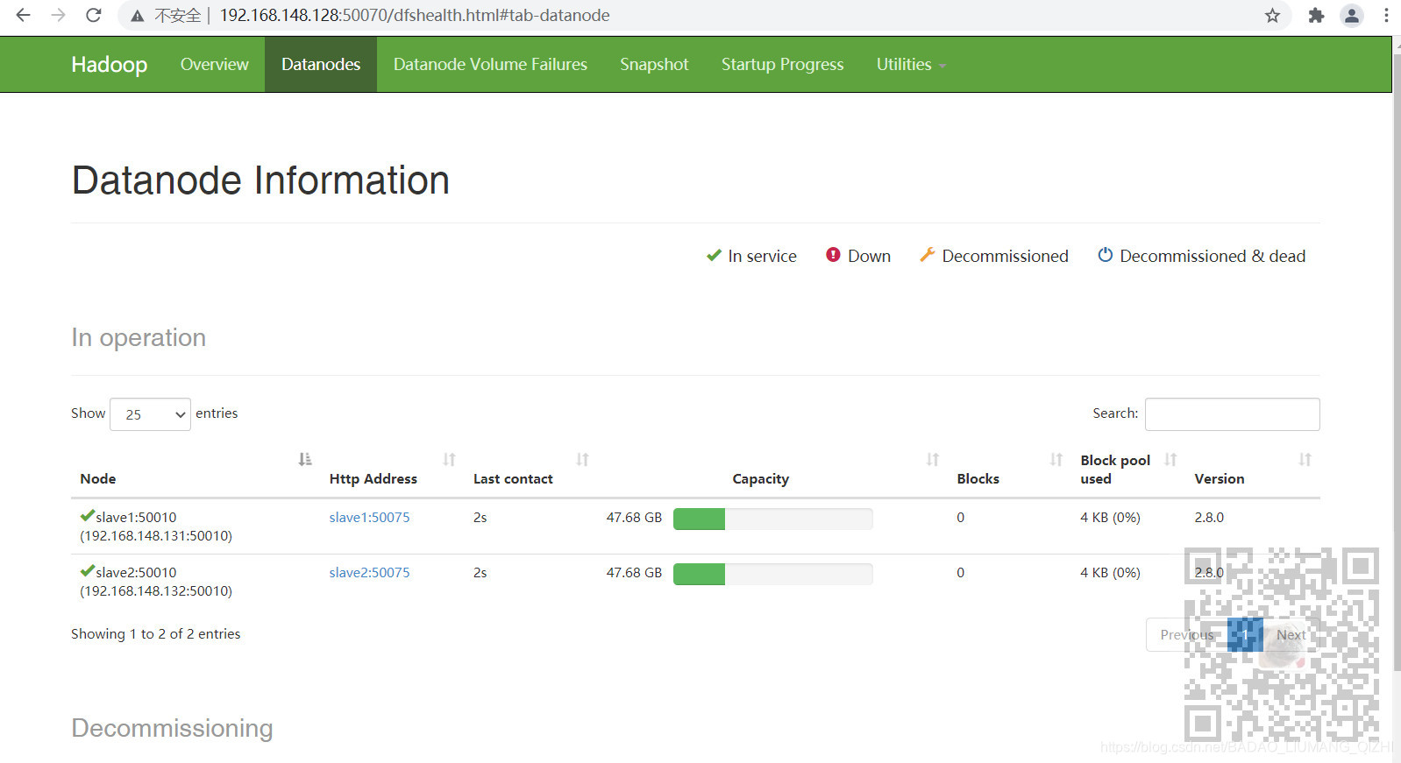Click the not-secure warning triangle icon
The image size is (1401, 763).
tap(138, 16)
